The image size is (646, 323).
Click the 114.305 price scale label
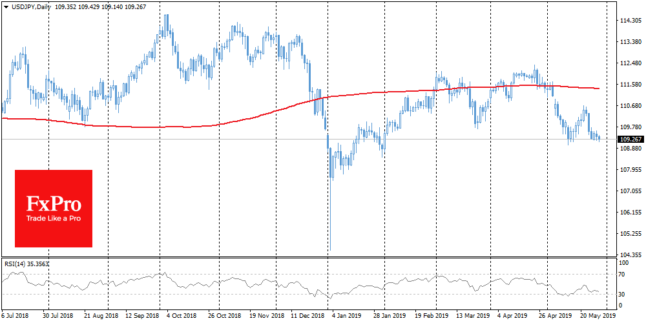[629, 21]
